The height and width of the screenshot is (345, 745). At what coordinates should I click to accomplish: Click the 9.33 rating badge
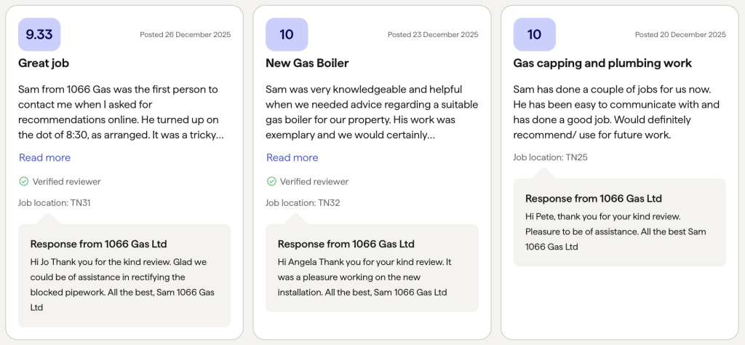click(39, 34)
